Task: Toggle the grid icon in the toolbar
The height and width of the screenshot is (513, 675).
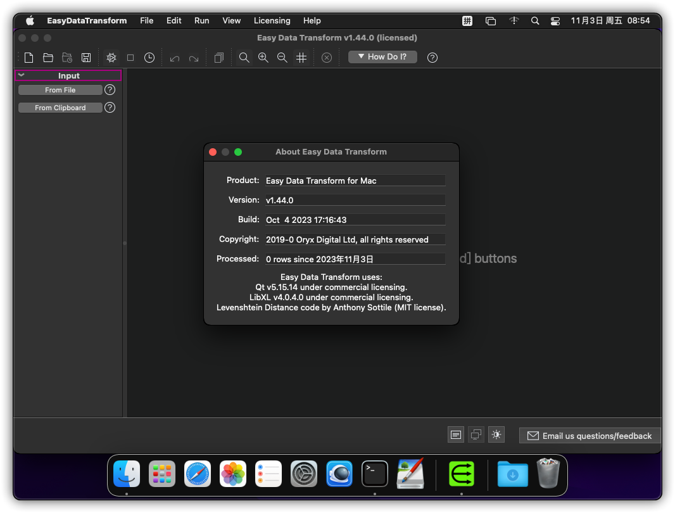Action: [301, 57]
